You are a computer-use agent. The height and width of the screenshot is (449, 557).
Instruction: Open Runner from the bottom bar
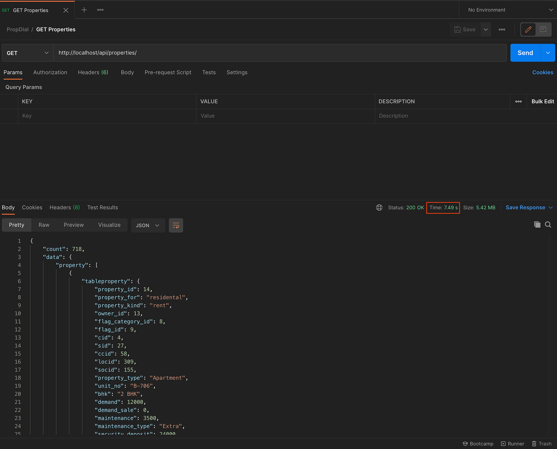click(x=512, y=444)
